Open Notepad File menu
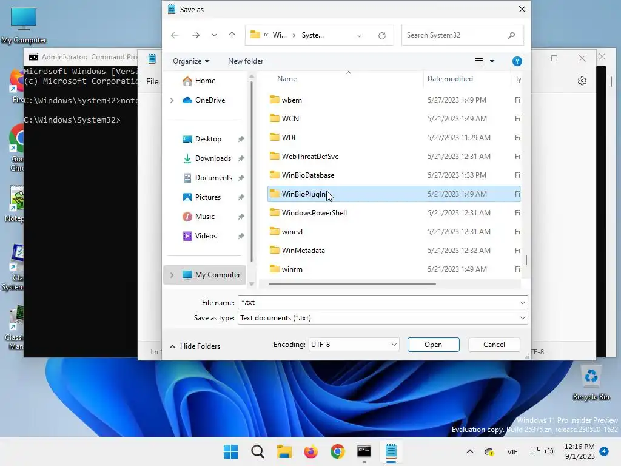Screen dimensions: 621x466 click(x=152, y=81)
